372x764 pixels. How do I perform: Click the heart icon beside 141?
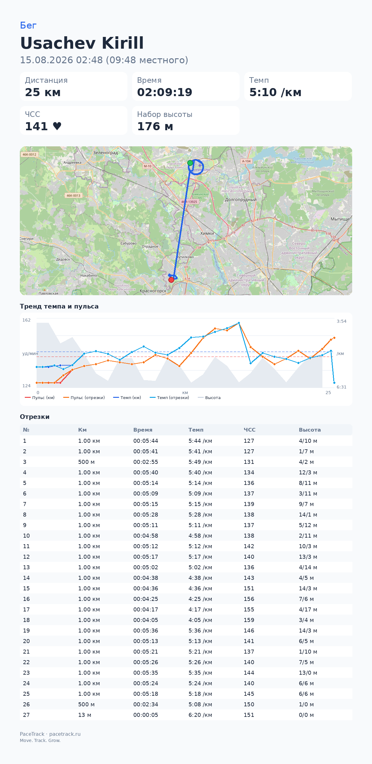coord(57,126)
